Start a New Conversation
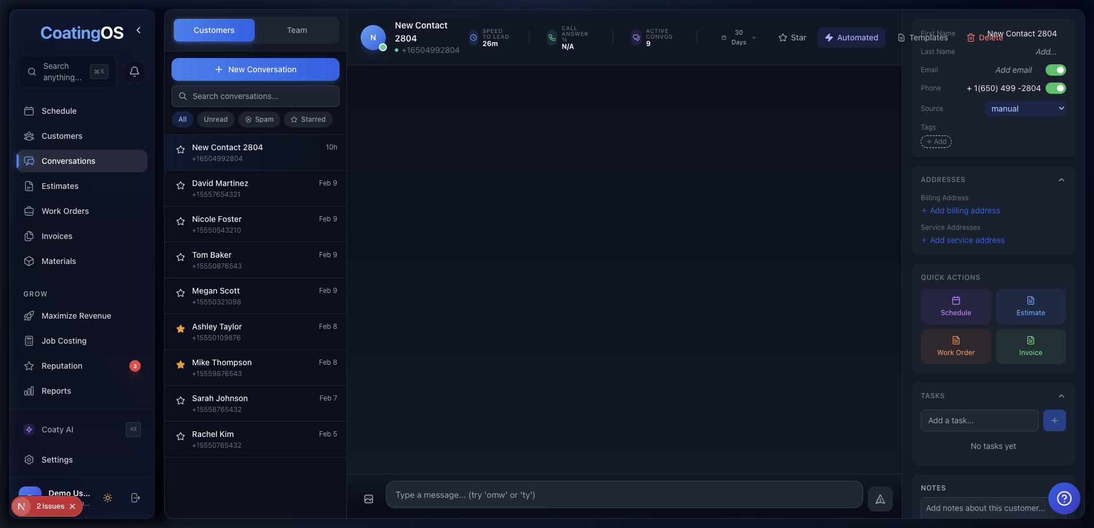This screenshot has height=528, width=1094. [x=255, y=69]
